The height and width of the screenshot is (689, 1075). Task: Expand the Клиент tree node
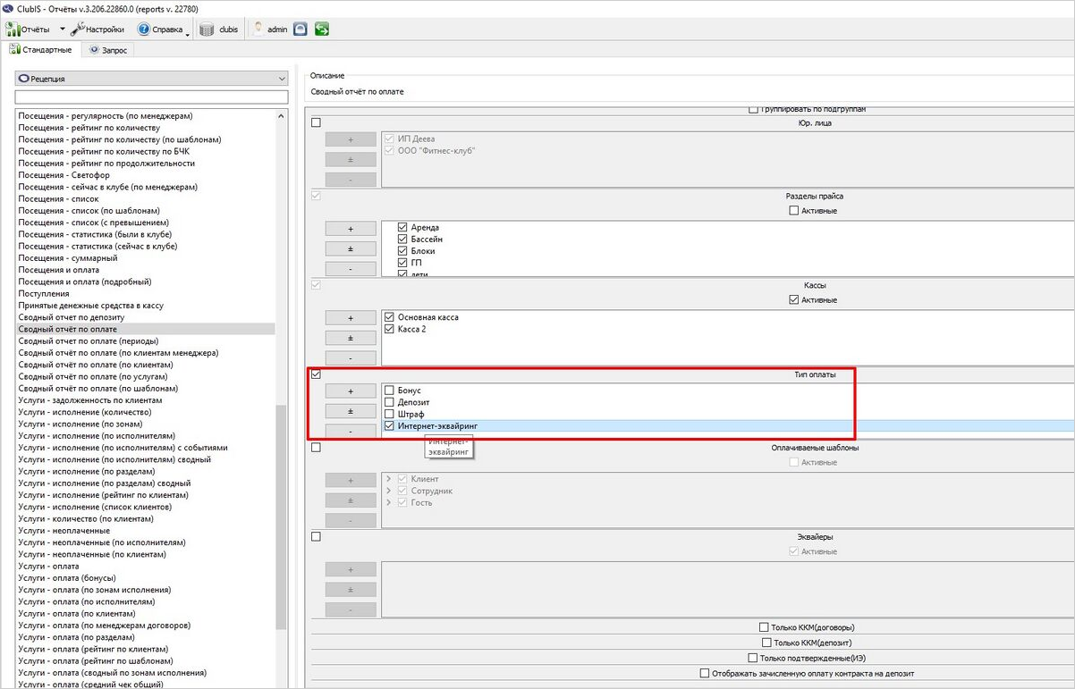[389, 479]
